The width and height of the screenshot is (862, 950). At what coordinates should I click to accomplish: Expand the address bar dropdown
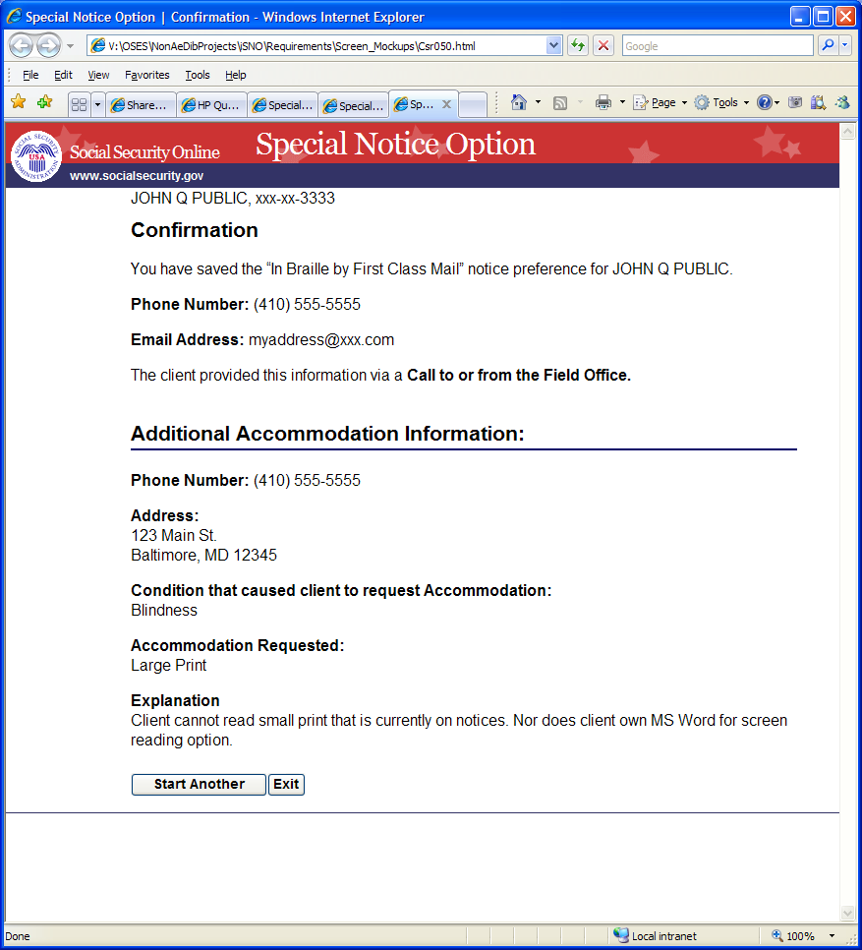click(553, 45)
